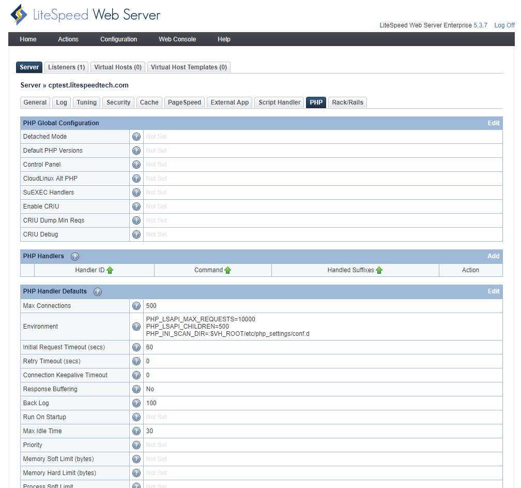The height and width of the screenshot is (488, 521).
Task: Click the help icon next to Control Panel
Action: tap(136, 165)
